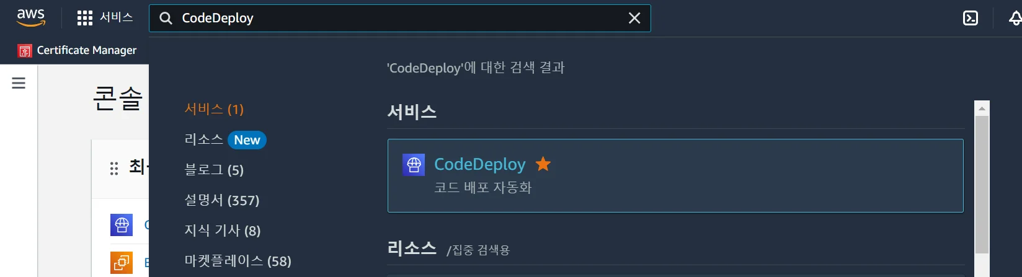This screenshot has height=277, width=1022.
Task: Filter results by 설명서 (357)
Action: [x=222, y=200]
